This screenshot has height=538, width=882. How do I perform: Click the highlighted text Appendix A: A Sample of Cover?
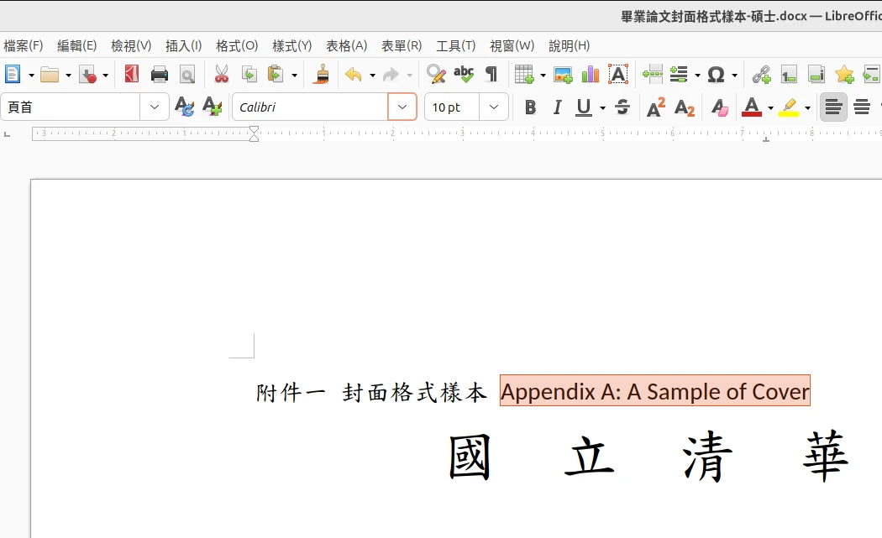(654, 391)
